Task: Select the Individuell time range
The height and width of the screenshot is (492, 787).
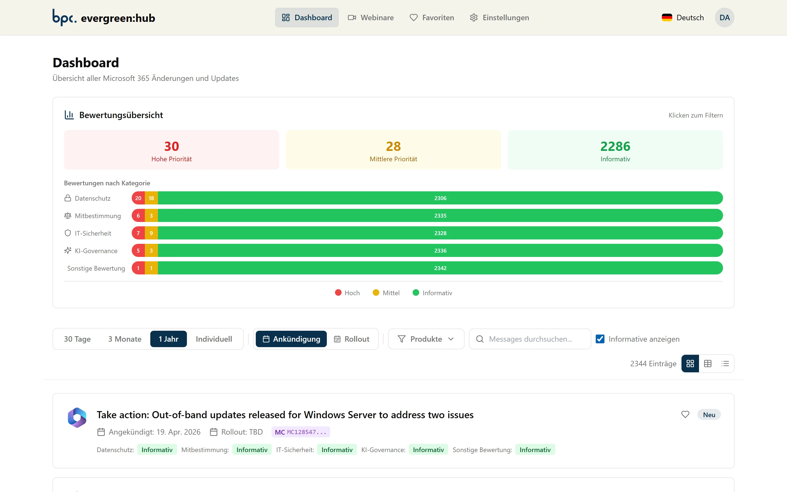Action: (214, 339)
